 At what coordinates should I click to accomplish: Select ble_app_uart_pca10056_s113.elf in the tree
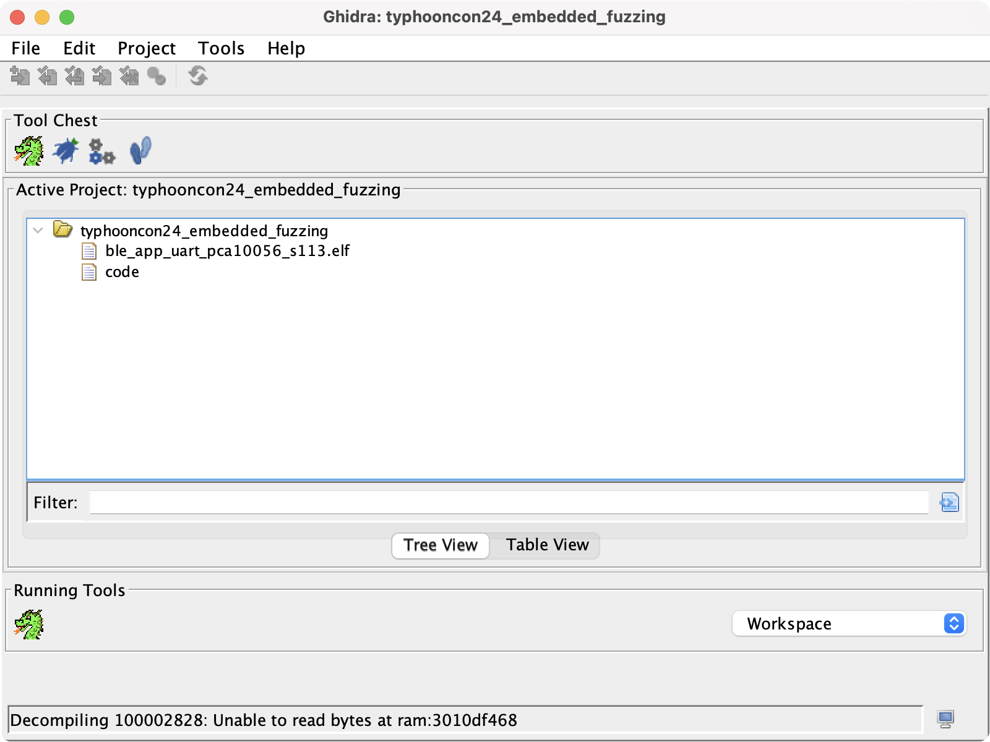[227, 251]
